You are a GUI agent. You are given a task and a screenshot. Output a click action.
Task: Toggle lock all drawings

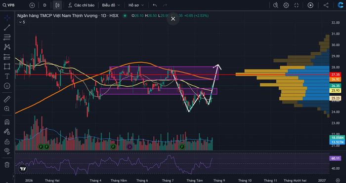point(7,141)
